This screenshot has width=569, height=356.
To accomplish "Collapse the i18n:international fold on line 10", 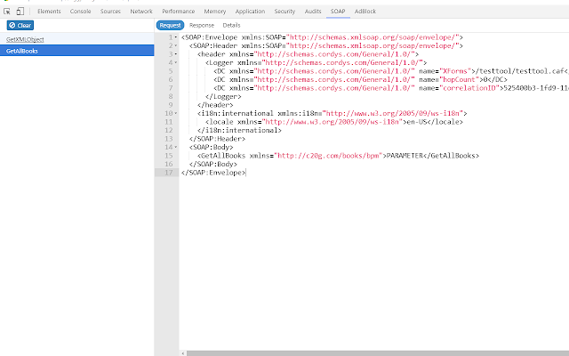I will 176,113.
